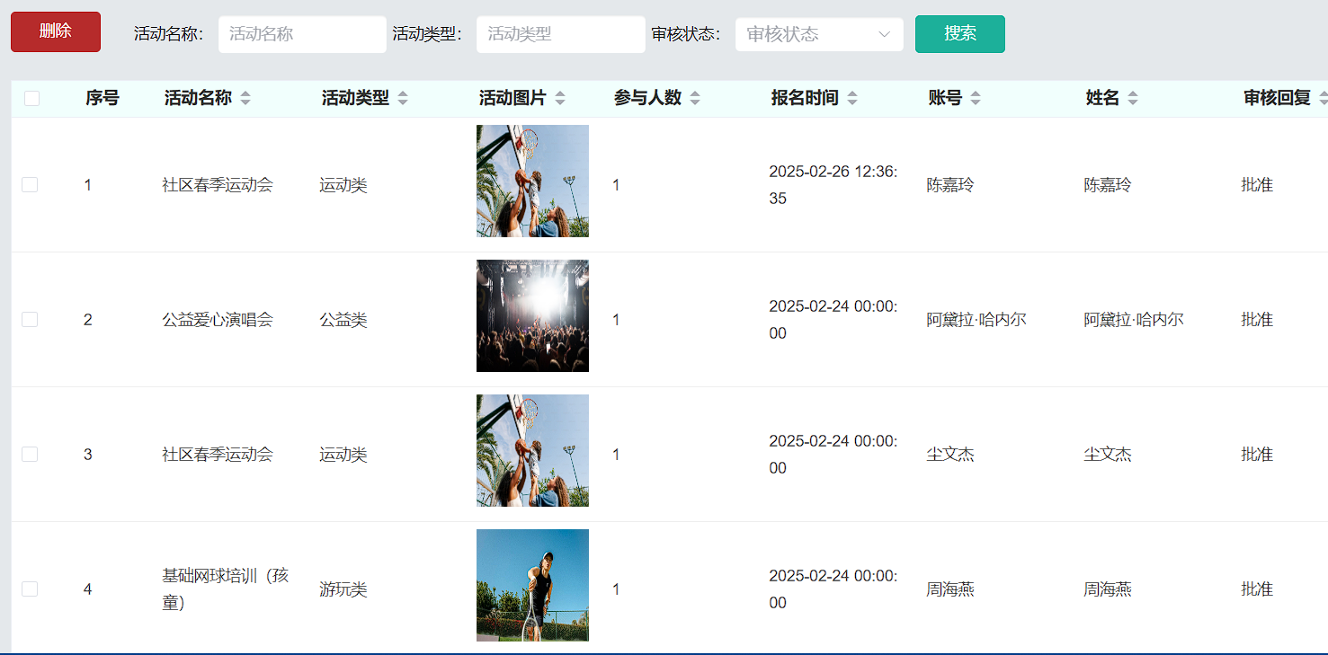Sort the 账号 column via arrows

976,99
